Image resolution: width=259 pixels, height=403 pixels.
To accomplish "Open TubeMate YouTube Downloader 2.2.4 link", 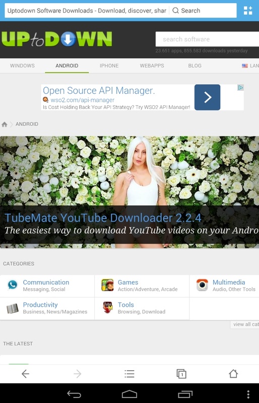I will point(103,218).
